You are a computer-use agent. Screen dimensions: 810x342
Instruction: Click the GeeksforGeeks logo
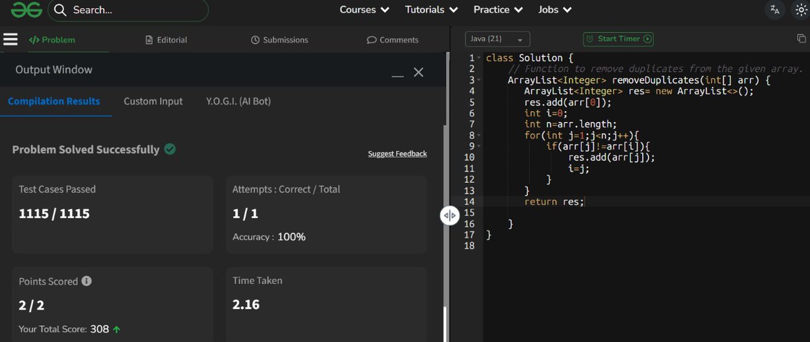click(x=25, y=10)
